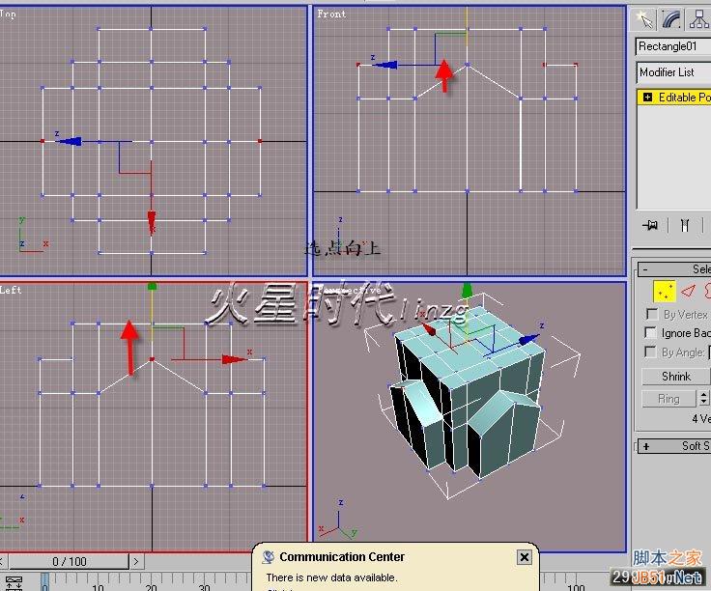
Task: Open the Create command panel tab
Action: (x=644, y=19)
